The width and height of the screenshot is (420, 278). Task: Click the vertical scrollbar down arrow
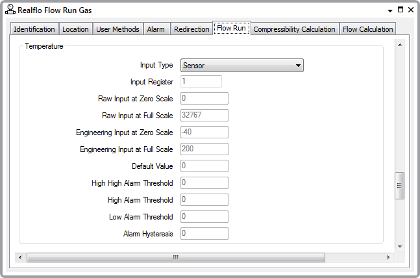[x=400, y=247]
